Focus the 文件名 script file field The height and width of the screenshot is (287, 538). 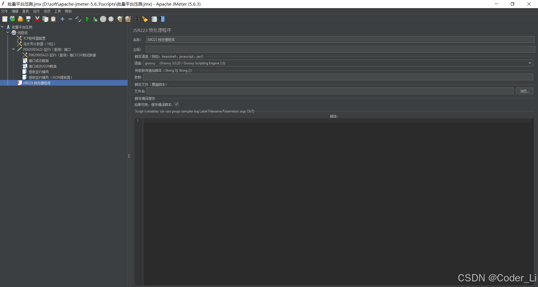coord(330,91)
